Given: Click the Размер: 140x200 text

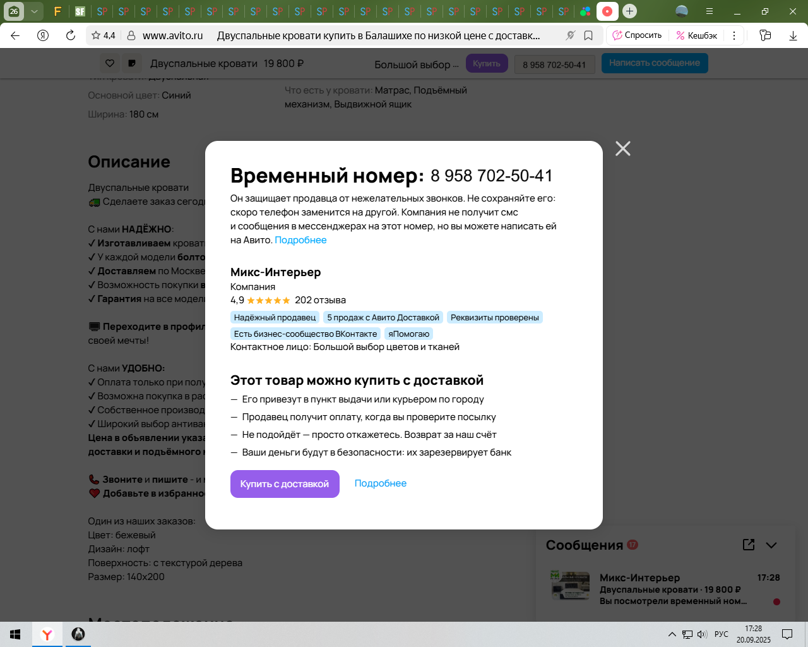Looking at the screenshot, I should pyautogui.click(x=126, y=577).
